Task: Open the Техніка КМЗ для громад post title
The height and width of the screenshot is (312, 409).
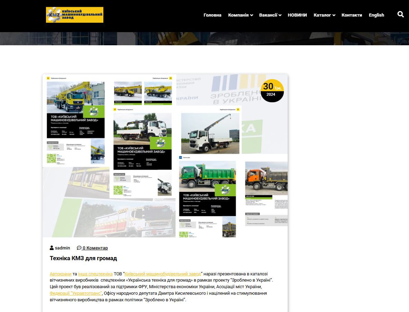Action: (x=83, y=258)
